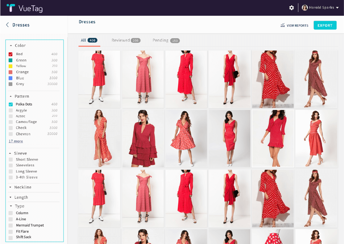Open second-row red mini dress with ruffled hem
The image size is (344, 244).
click(273, 138)
